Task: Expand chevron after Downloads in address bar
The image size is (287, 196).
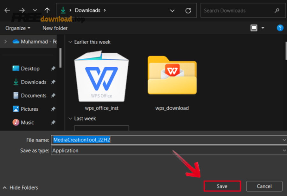Action: (x=105, y=10)
